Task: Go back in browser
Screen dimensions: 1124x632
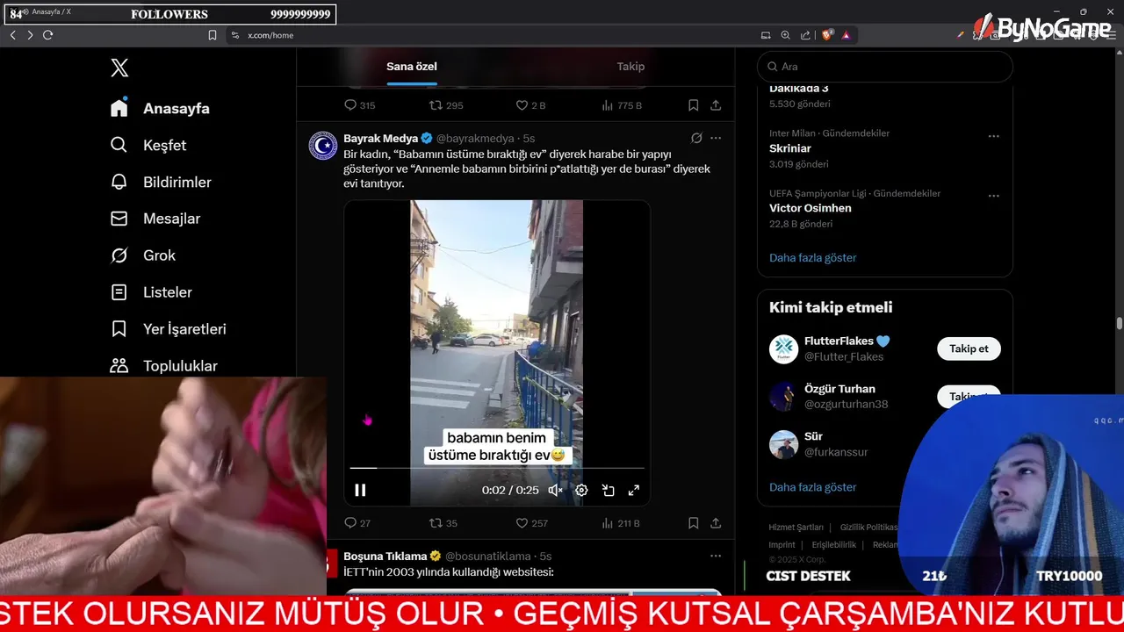Action: pos(12,35)
